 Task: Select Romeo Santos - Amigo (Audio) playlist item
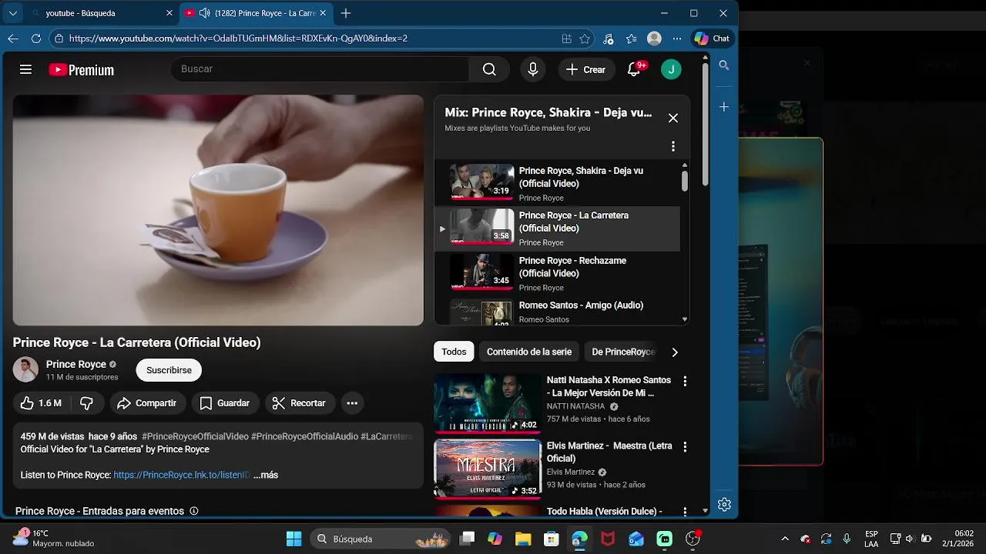point(557,312)
